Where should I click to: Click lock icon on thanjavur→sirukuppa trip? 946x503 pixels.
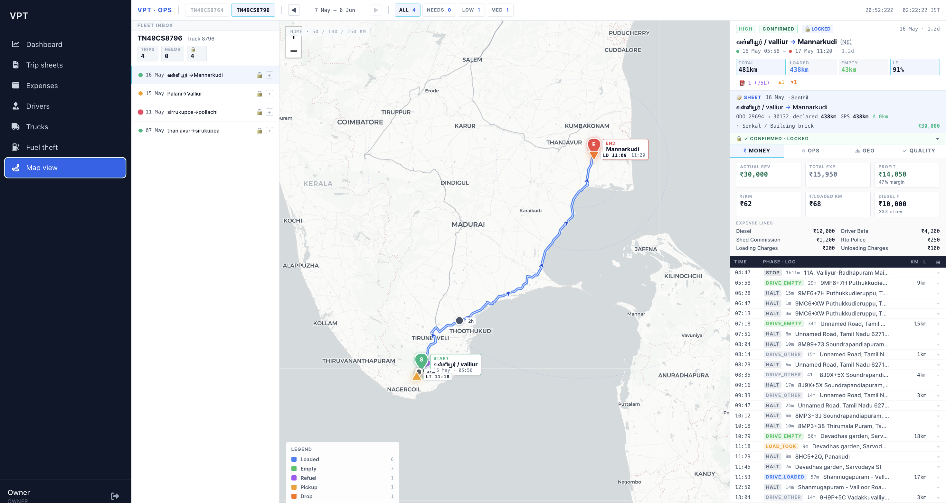[x=259, y=131]
